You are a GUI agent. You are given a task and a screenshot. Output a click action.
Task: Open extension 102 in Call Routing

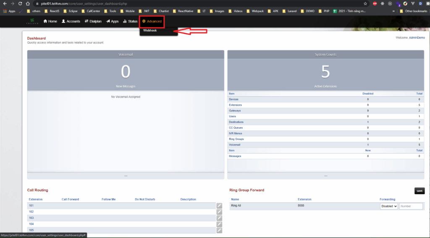pyautogui.click(x=31, y=212)
